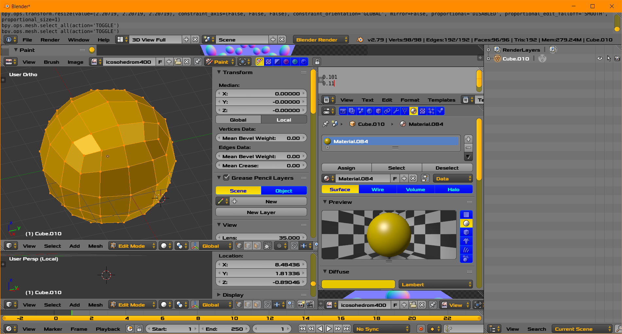Remove the selected material slot
Viewport: 622px width, 334px height.
468,148
